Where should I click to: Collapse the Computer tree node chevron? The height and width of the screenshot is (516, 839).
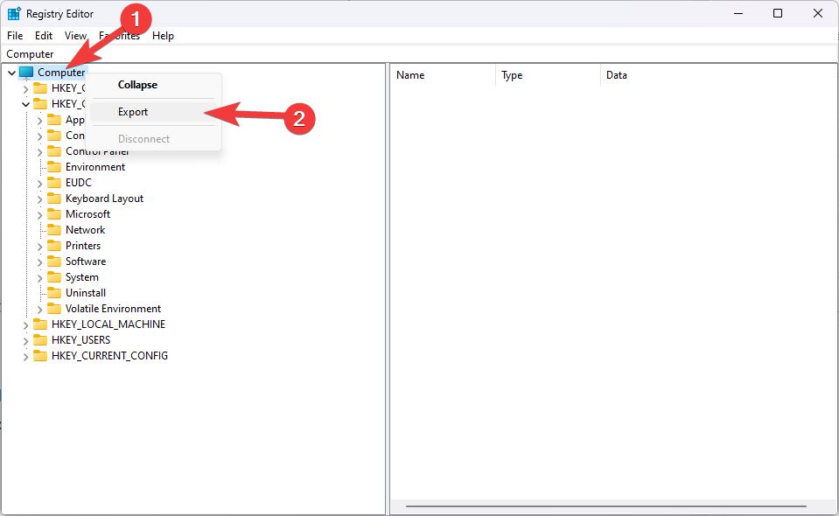tap(11, 73)
